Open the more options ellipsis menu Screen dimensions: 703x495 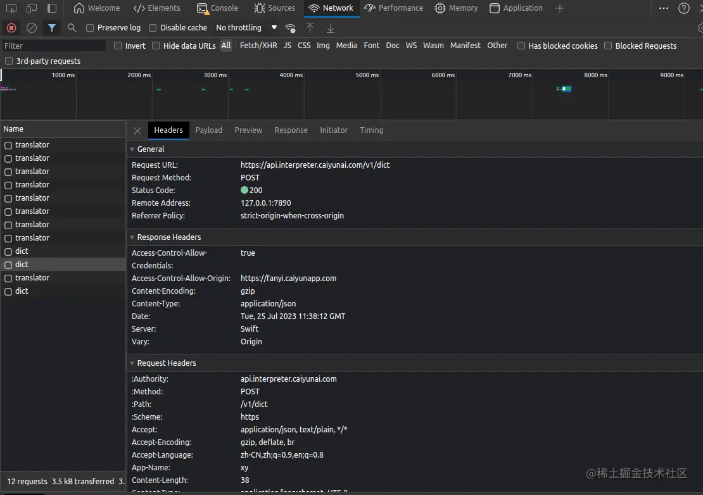(664, 8)
